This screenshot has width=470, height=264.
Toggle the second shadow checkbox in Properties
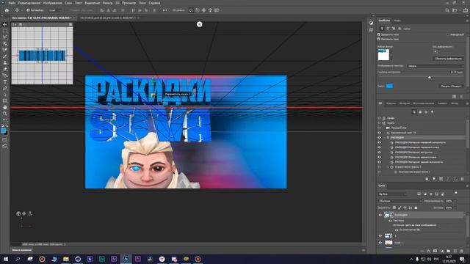click(379, 39)
